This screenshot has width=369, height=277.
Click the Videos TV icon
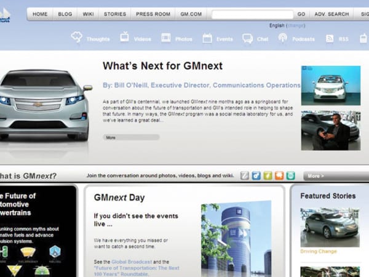click(124, 38)
